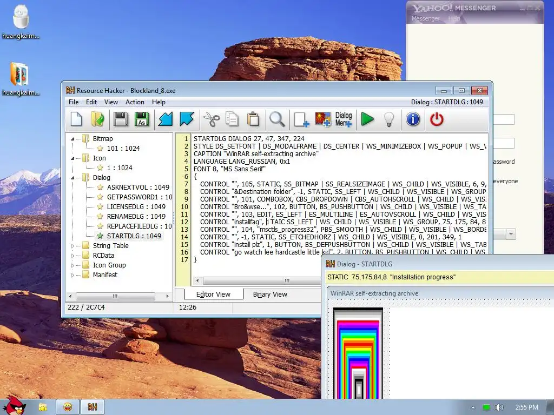Add an image resource icon

(322, 119)
